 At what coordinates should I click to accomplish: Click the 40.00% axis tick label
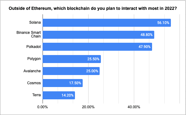pyautogui.click(x=134, y=107)
